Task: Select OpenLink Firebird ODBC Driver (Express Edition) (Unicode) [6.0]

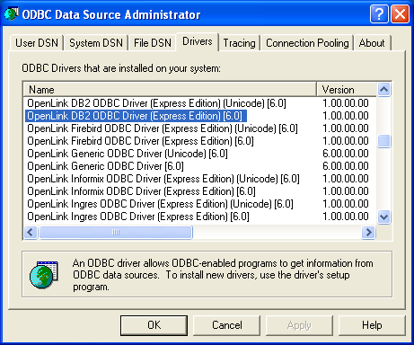Action: click(163, 128)
